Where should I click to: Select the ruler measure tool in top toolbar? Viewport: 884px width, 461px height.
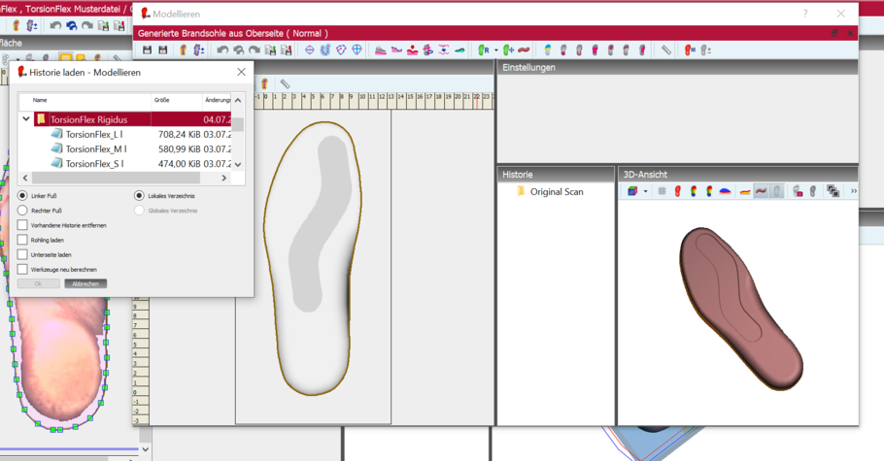coord(666,49)
